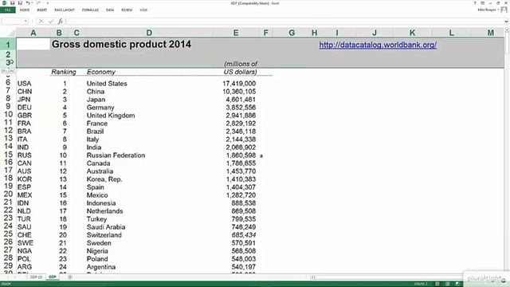Click the 'Gross domestic product 2014' title cell
Image resolution: width=510 pixels, height=287 pixels.
tap(121, 45)
